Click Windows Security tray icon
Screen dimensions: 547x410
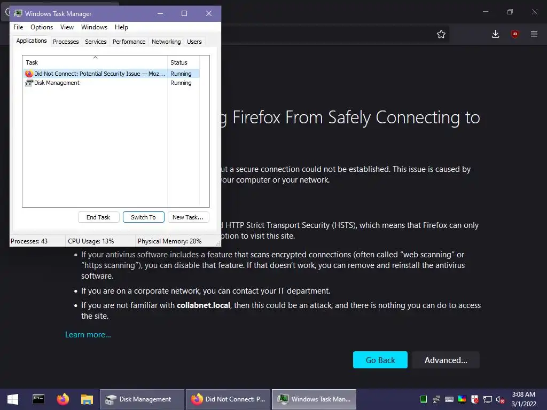coord(475,399)
